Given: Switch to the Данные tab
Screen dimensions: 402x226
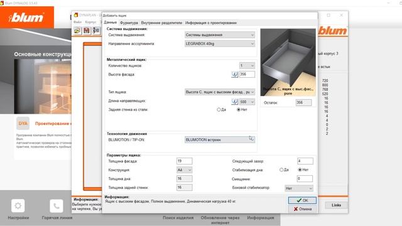Looking at the screenshot, I should pos(111,23).
